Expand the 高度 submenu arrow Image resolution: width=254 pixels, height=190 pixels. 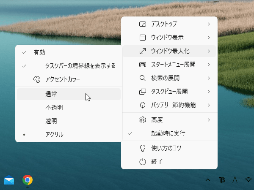(x=209, y=120)
